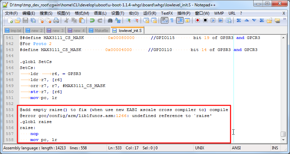
Task: Open the 文件(F) menu
Action: click(11, 13)
